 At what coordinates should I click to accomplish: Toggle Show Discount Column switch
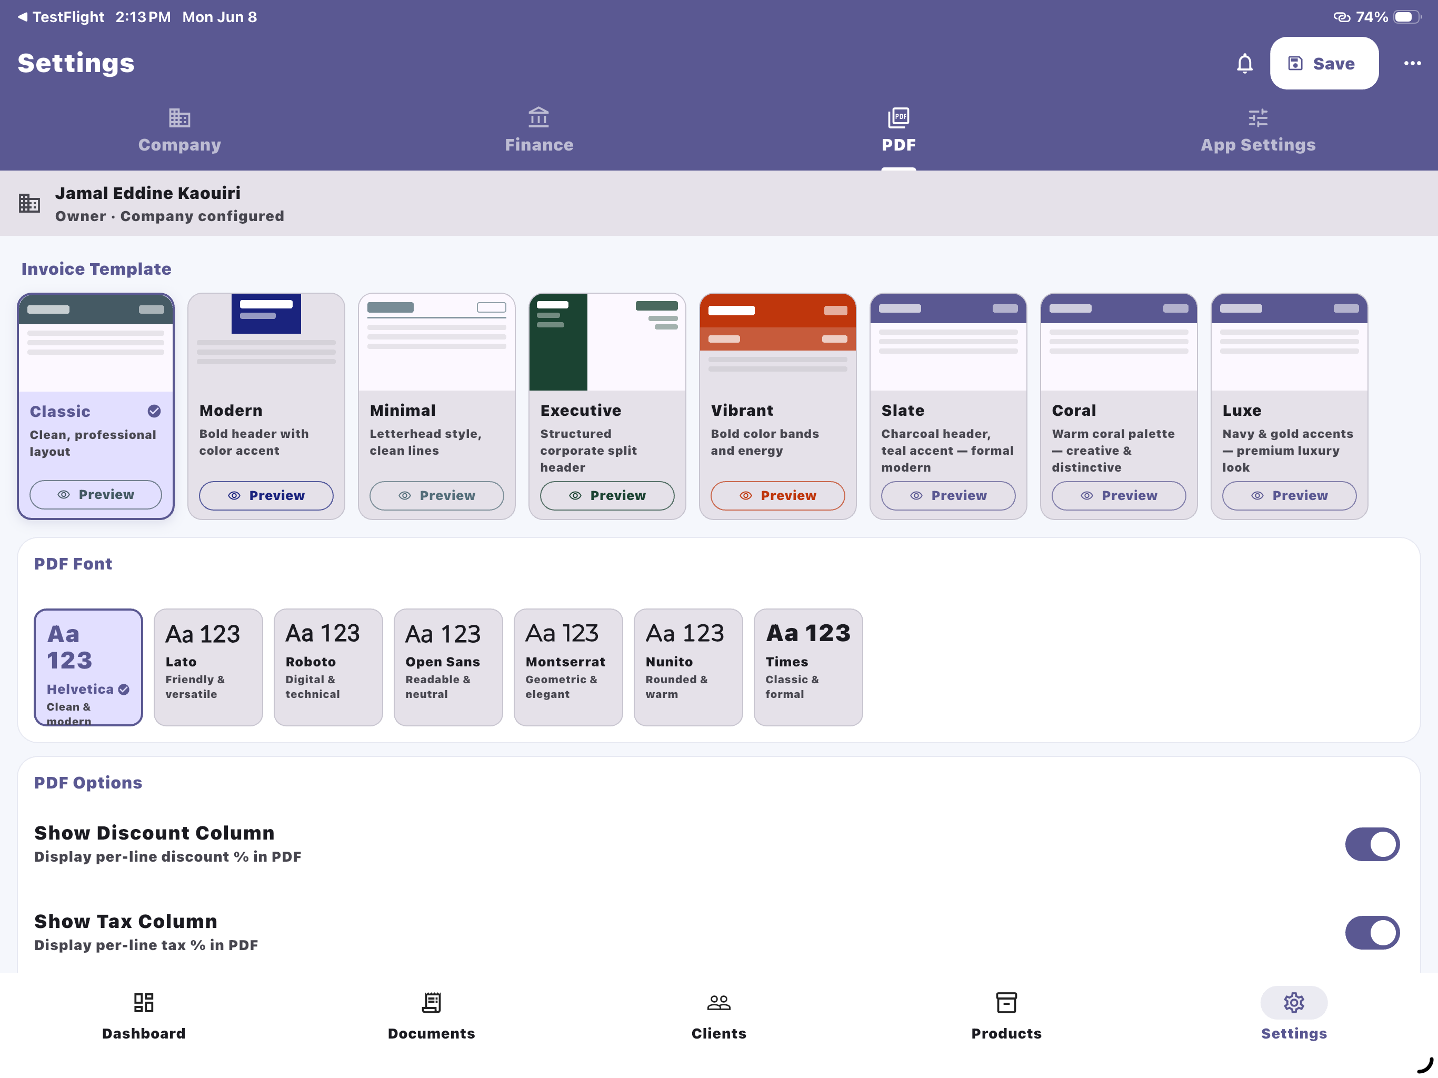tap(1372, 844)
